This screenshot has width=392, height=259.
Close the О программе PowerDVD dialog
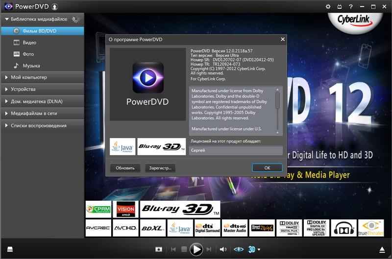click(283, 39)
